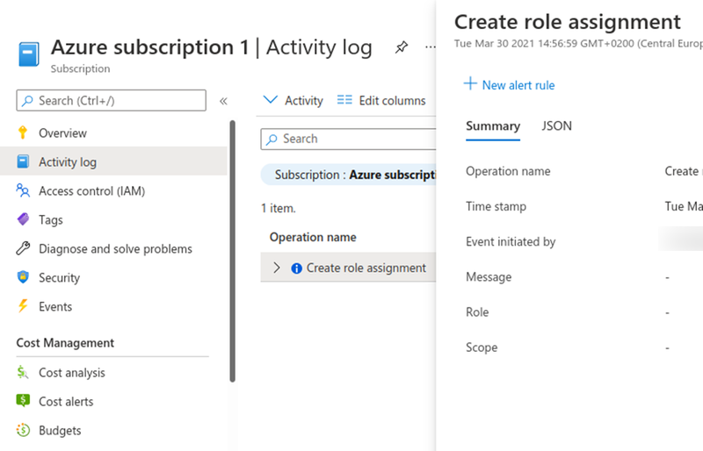This screenshot has width=703, height=451.
Task: Expand the Activity dropdown chevron
Action: (x=270, y=99)
